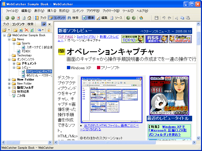Click the Operation Capture screenshot thumbnail
The height and width of the screenshot is (151, 202).
point(112,100)
